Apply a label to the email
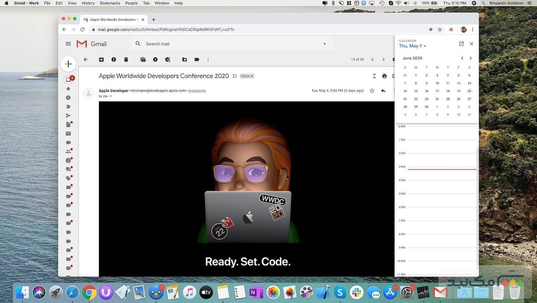537x303 pixels. coord(197,59)
